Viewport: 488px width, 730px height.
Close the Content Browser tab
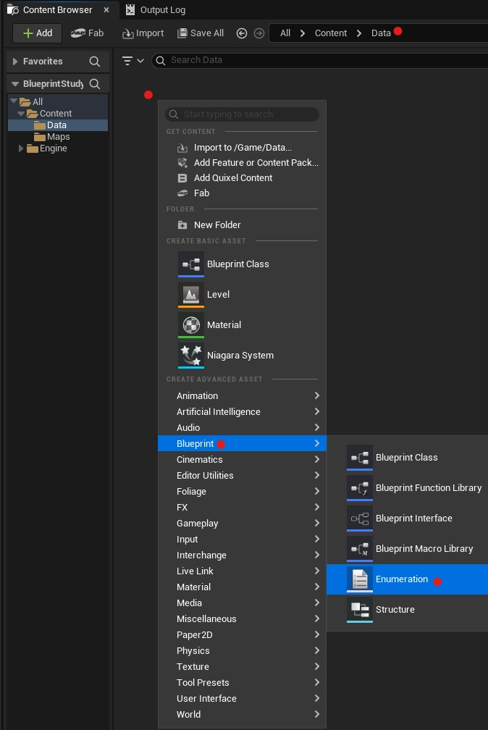click(x=106, y=10)
